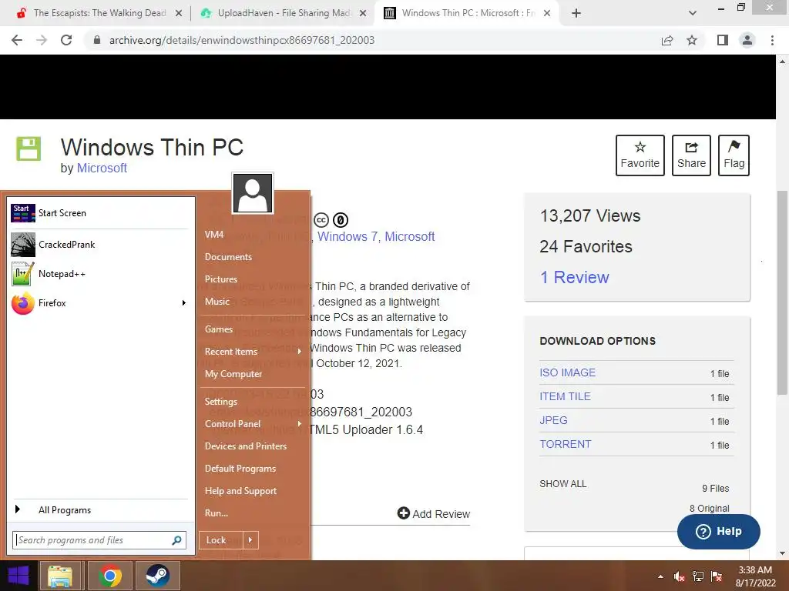
Task: Close the UploadHaven tab
Action: pyautogui.click(x=363, y=14)
